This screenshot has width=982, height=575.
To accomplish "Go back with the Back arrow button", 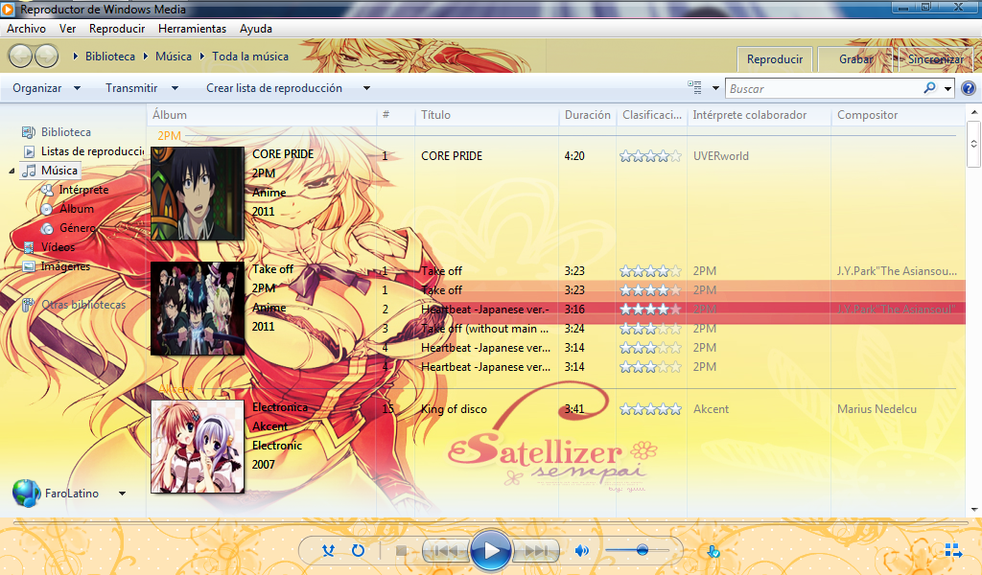I will click(x=20, y=57).
